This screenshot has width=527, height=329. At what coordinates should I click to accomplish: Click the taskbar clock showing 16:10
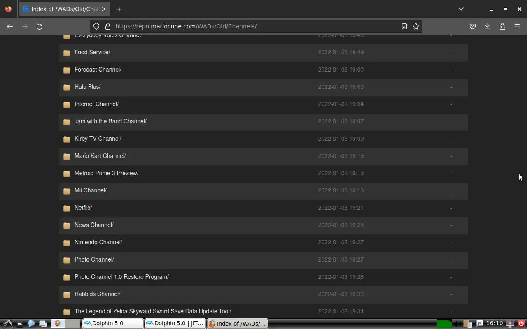(494, 324)
